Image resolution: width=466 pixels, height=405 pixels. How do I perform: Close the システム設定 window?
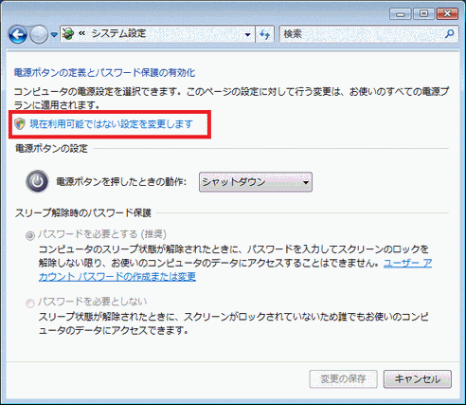click(447, 14)
